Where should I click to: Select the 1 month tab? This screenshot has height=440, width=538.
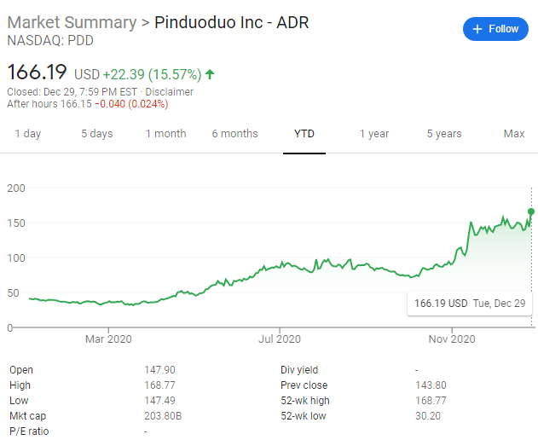(x=166, y=134)
